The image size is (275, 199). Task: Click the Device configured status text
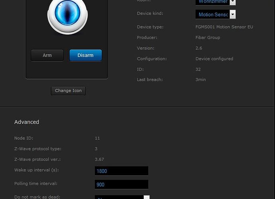tap(214, 59)
